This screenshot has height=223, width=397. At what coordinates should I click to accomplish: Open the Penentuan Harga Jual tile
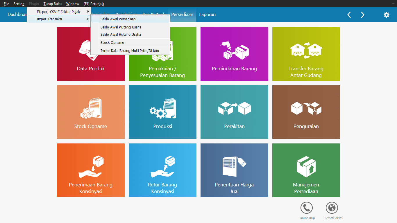234,170
